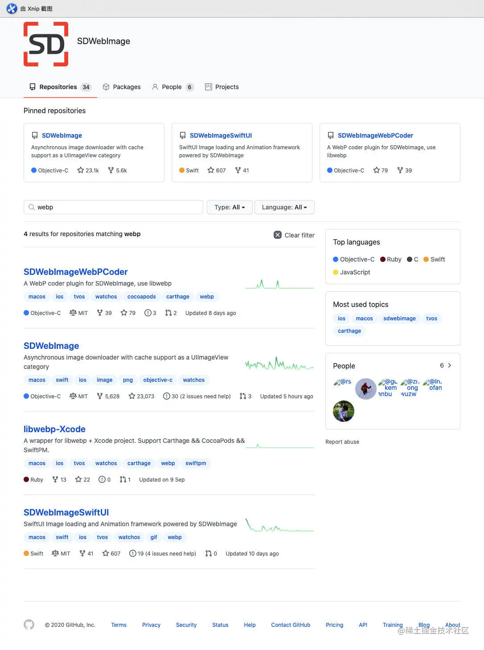Click 79 stars on pinned SDWebImageWebPCoder
Screen dimensions: 484x650
click(x=381, y=170)
